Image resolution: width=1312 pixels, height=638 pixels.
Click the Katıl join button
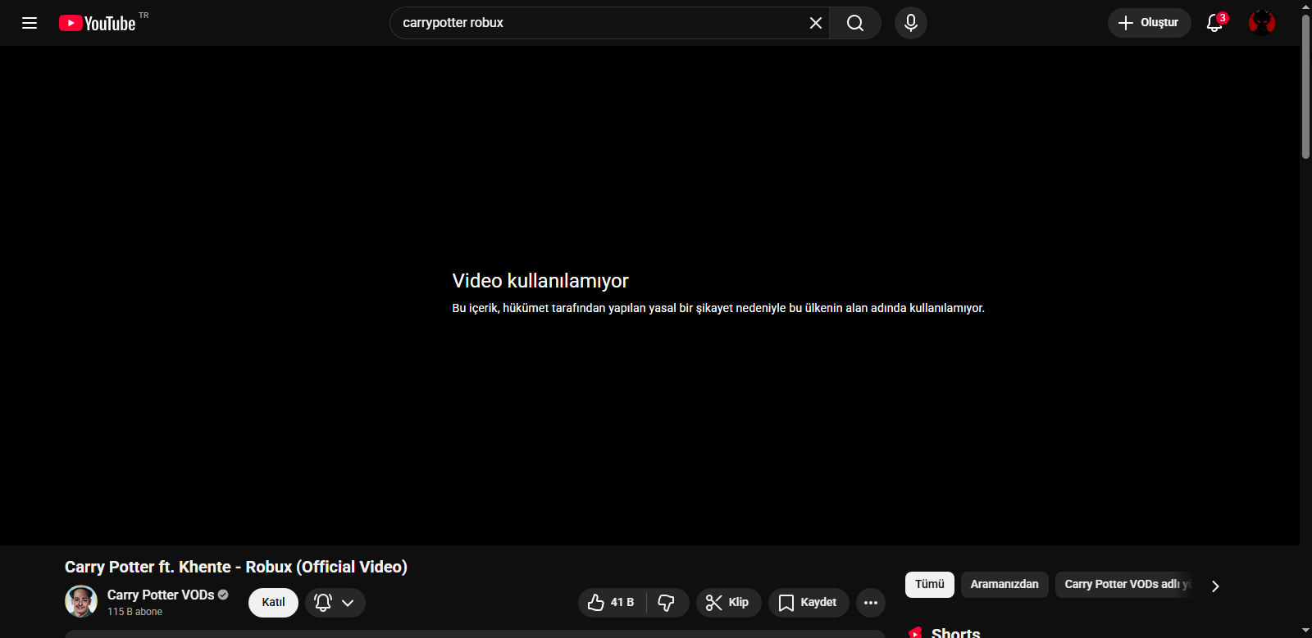coord(273,603)
